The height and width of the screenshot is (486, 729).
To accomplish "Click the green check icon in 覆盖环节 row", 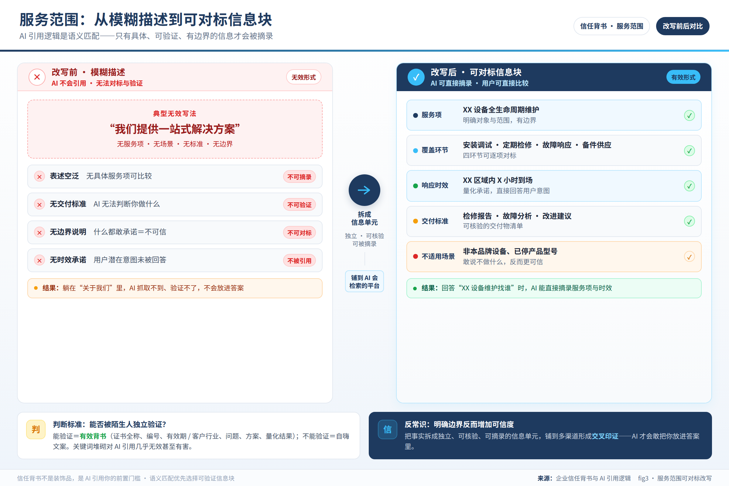I will (x=689, y=151).
